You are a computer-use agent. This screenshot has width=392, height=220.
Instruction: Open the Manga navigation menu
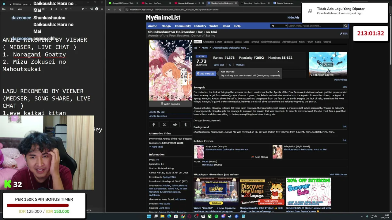tap(166, 26)
